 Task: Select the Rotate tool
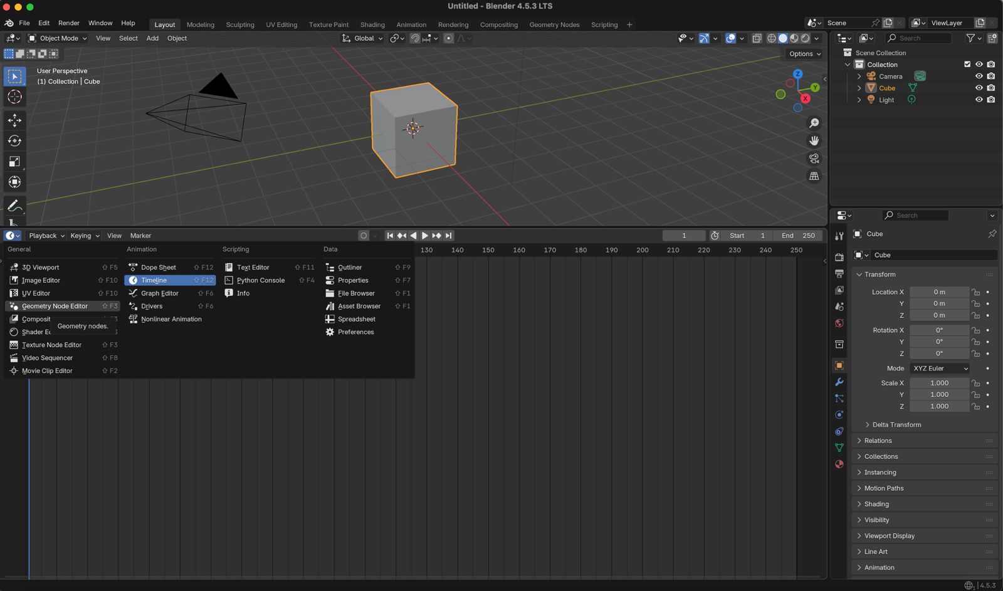[x=14, y=141]
